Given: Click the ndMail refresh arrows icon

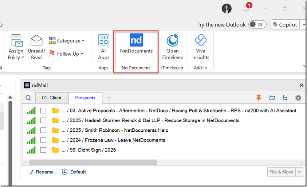Looking at the screenshot, I should click(x=272, y=98).
